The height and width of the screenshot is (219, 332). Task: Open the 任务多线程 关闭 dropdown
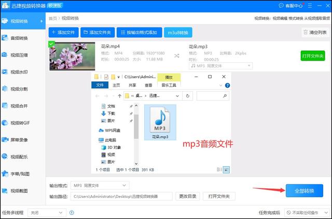click(x=47, y=212)
